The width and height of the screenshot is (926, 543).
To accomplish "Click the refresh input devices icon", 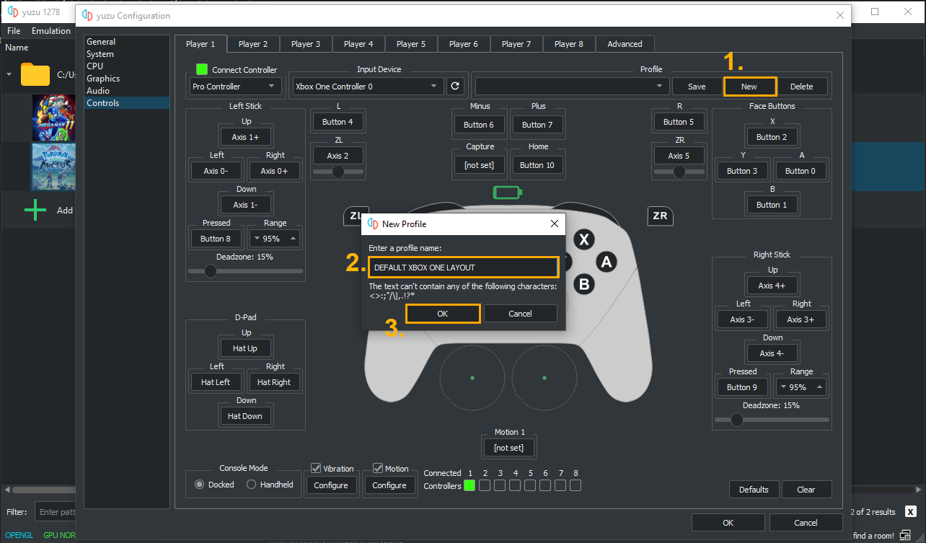I will (x=454, y=87).
